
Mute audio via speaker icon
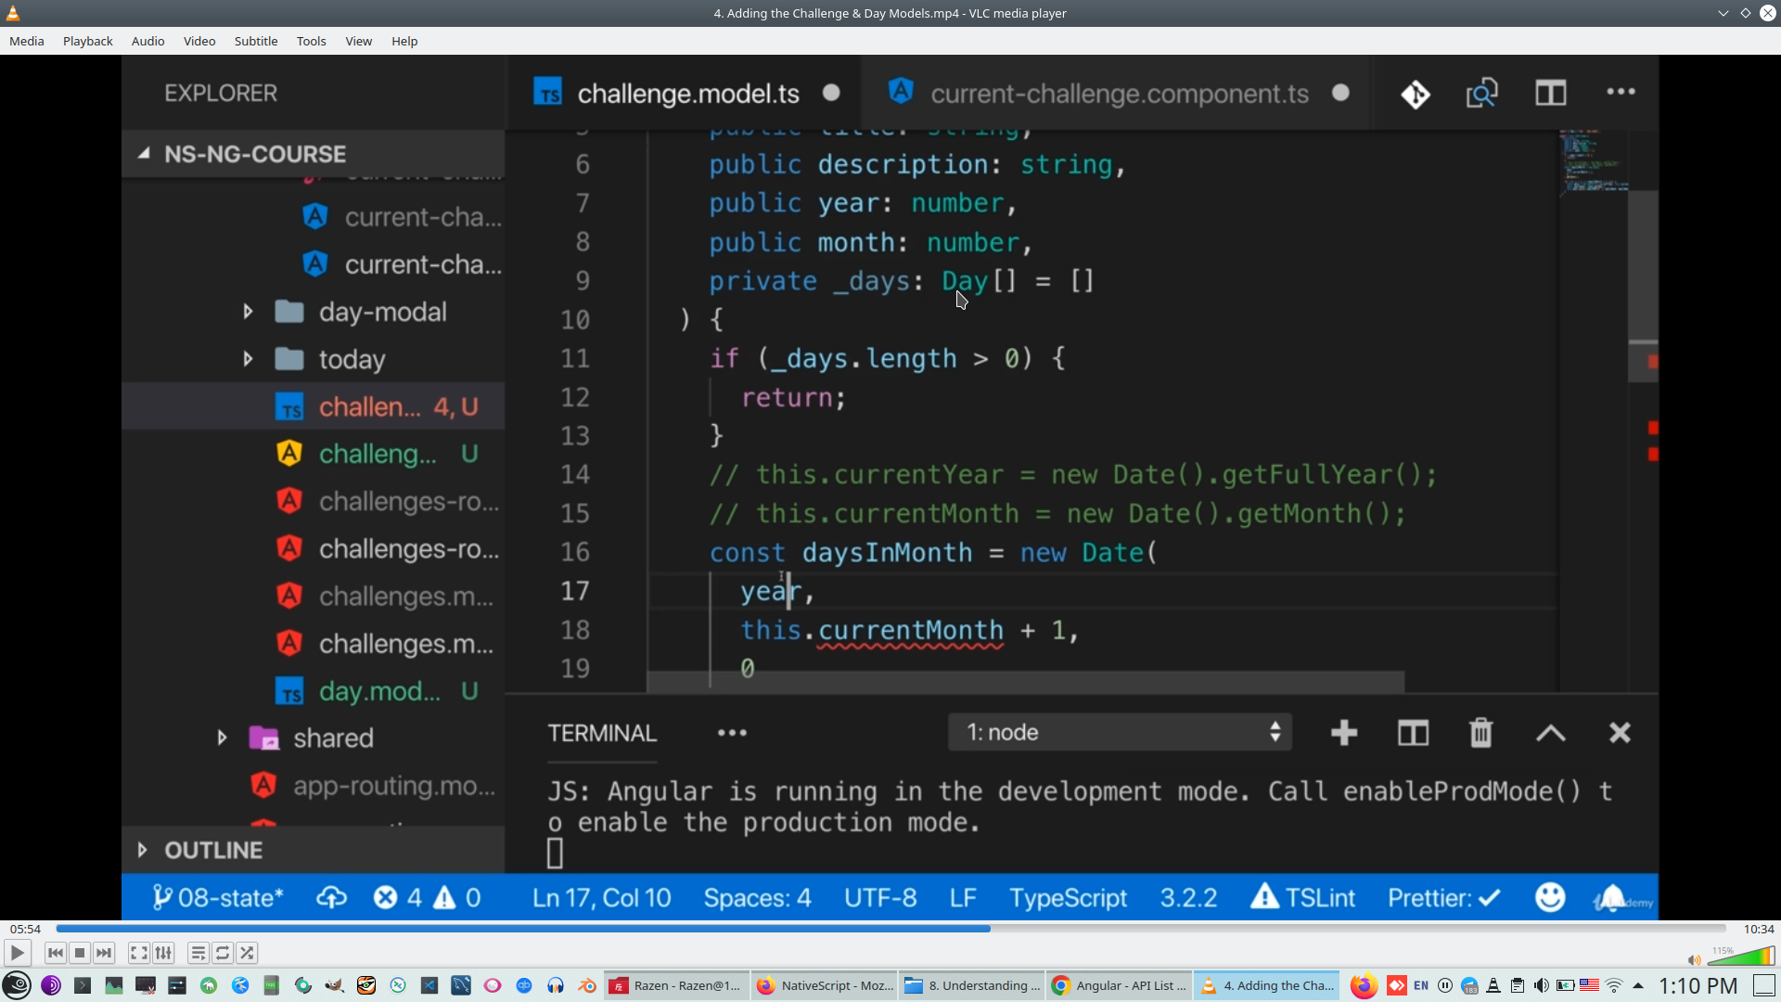[1694, 960]
